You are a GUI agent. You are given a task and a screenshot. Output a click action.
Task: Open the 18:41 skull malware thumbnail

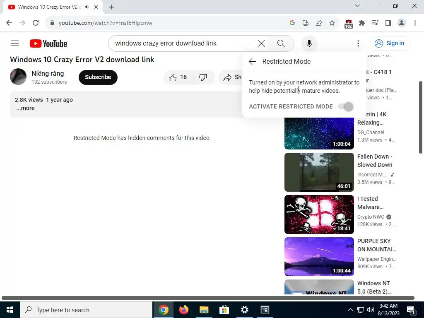click(x=319, y=214)
